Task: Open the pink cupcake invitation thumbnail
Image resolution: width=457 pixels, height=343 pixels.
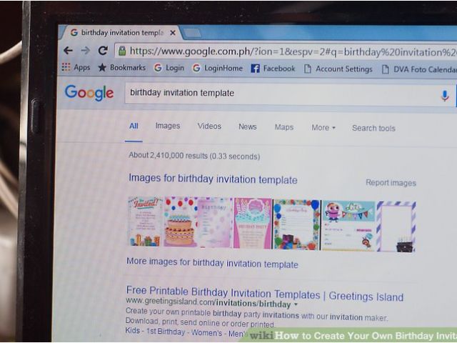Action: coord(252,224)
